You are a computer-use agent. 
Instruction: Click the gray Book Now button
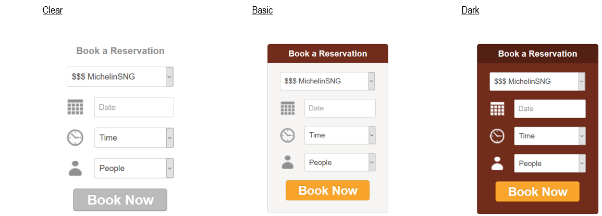[x=120, y=200]
